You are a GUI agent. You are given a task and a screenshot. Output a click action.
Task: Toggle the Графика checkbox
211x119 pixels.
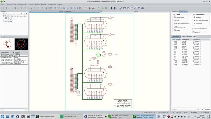[193, 32]
